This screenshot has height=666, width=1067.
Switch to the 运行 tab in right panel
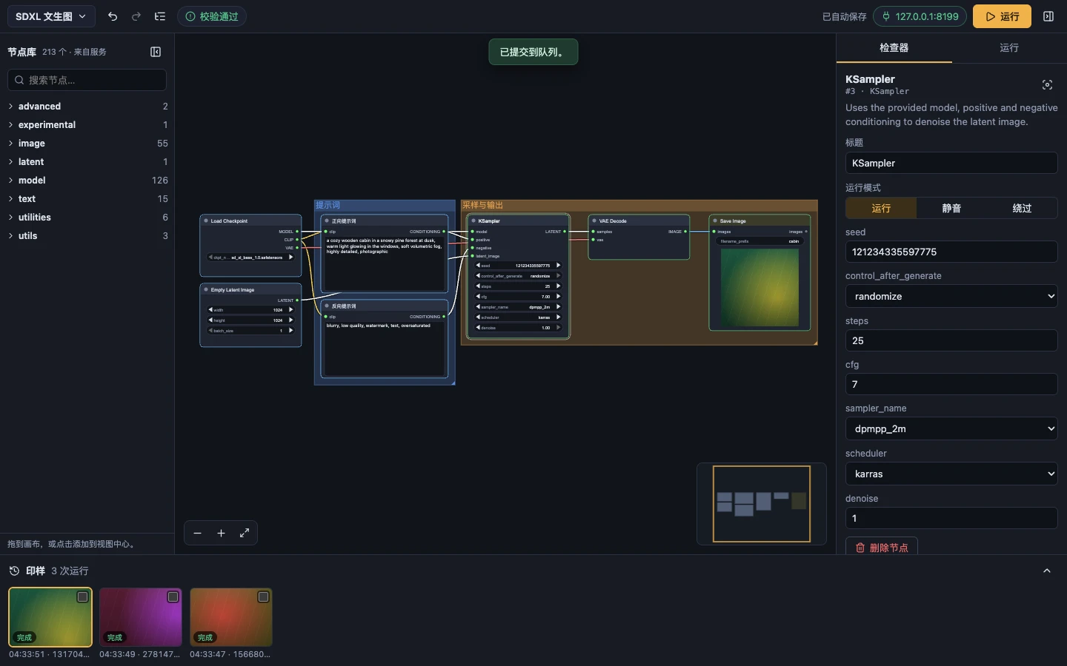click(1009, 47)
